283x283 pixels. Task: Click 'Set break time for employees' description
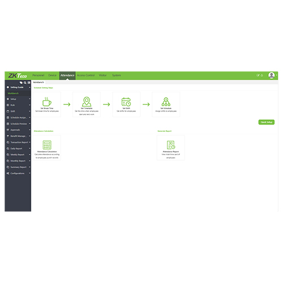tap(47, 111)
